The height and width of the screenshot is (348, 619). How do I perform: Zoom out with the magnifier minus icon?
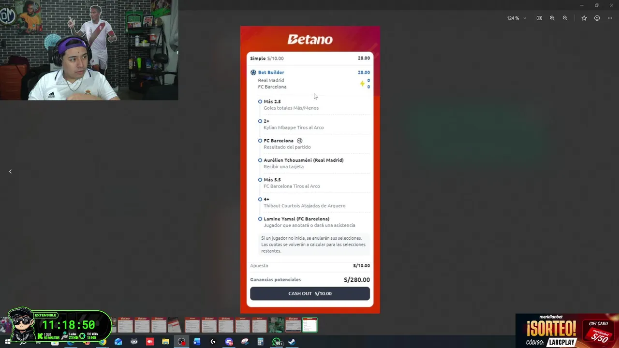565,18
